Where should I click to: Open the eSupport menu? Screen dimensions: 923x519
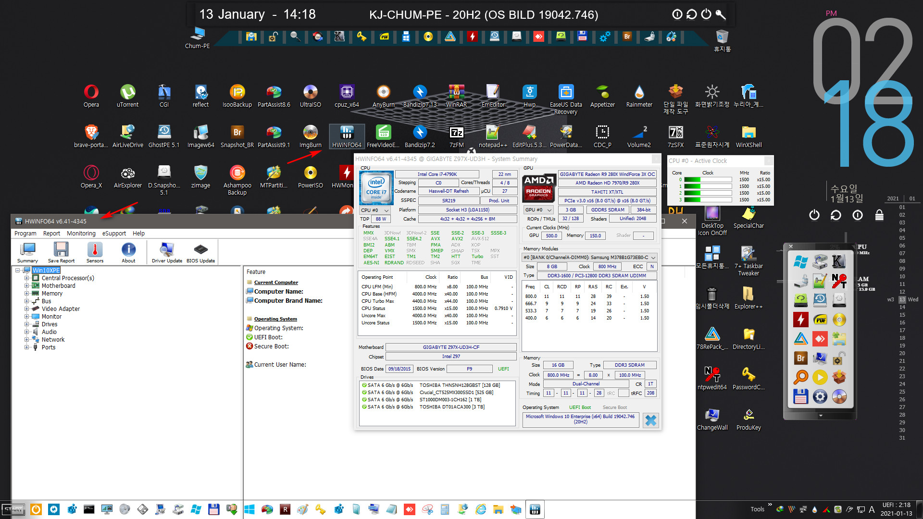click(114, 233)
